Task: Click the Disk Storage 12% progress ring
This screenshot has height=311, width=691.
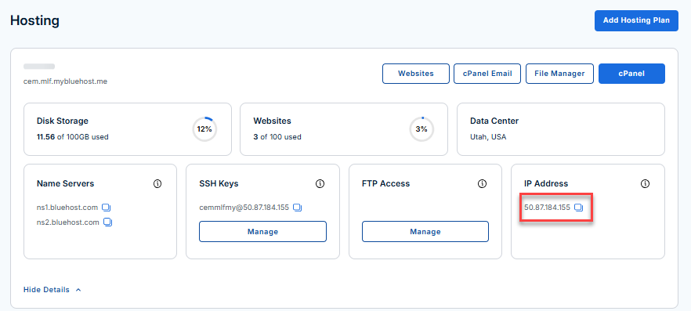Action: coord(204,129)
